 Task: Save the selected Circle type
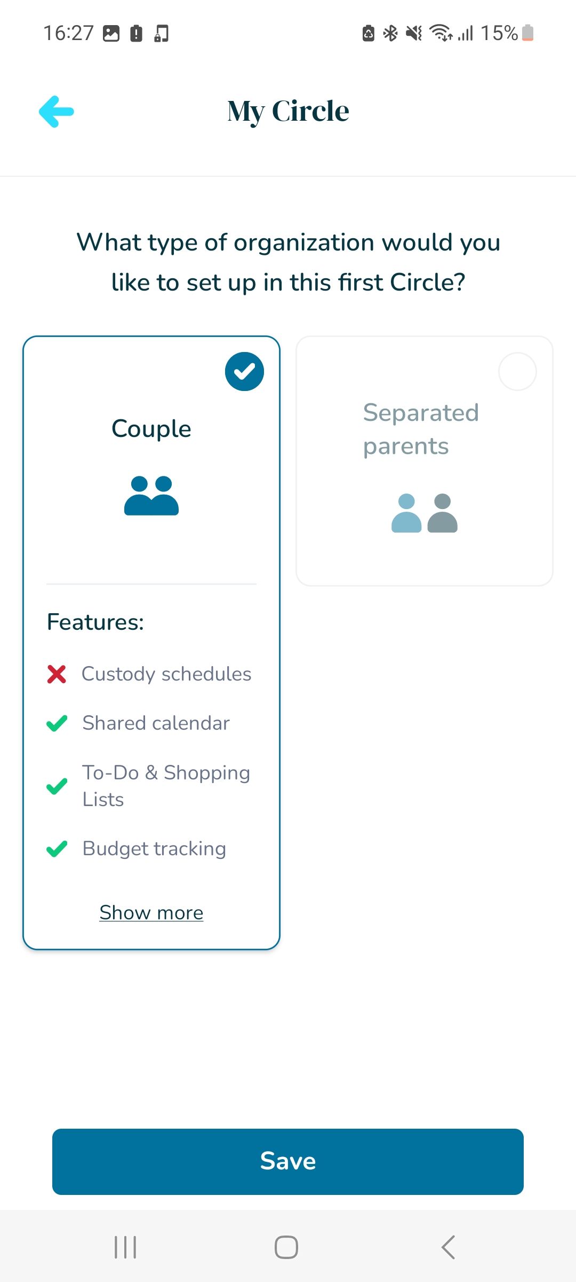click(288, 1161)
